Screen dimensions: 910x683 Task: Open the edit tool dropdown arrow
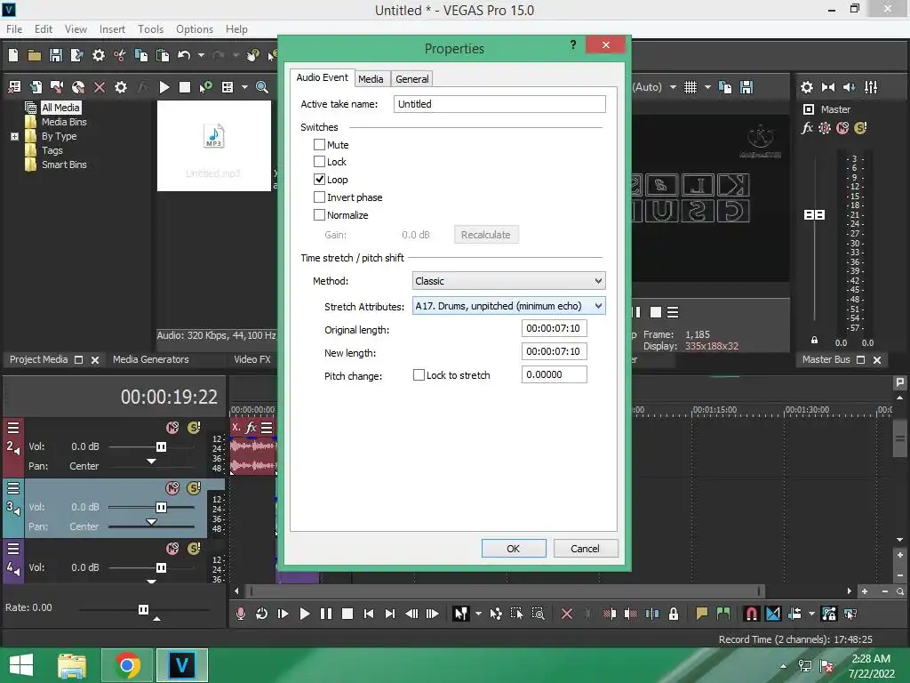pos(478,614)
